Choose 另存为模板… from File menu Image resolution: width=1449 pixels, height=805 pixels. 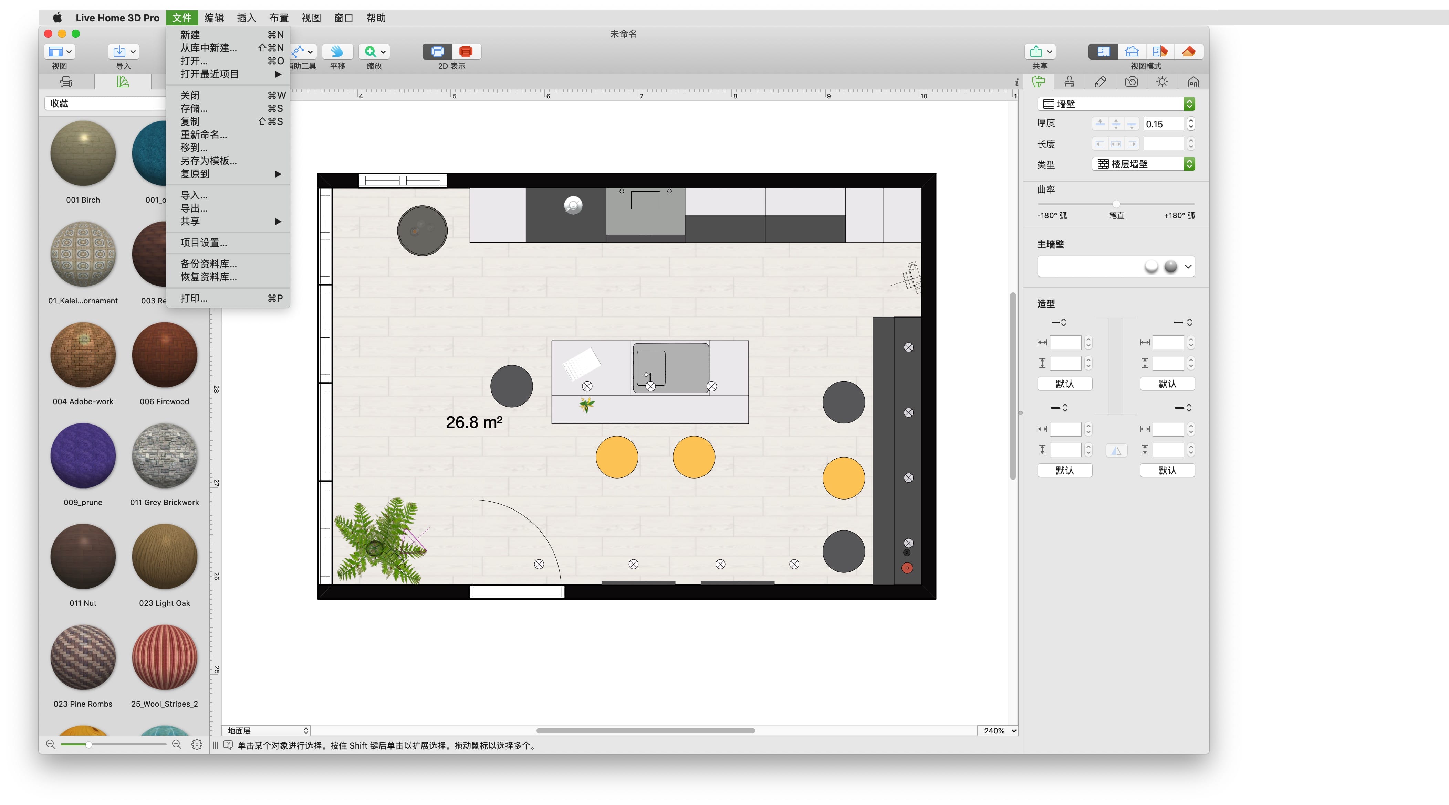pos(208,161)
